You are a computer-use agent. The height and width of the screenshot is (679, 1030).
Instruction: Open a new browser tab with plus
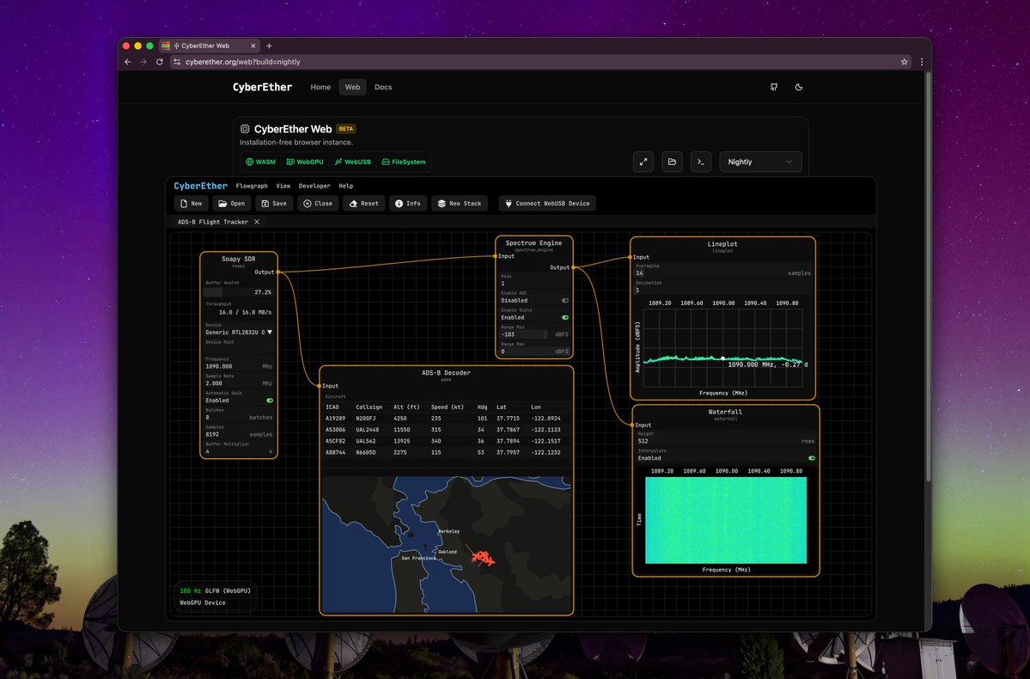click(x=269, y=46)
